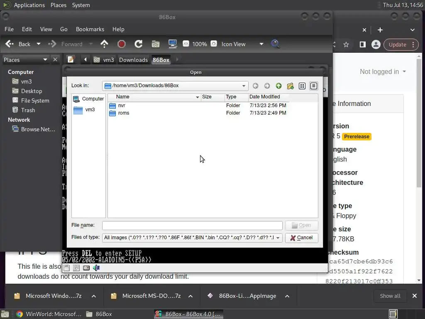Click Show all downloads
The height and width of the screenshot is (319, 425).
point(390,296)
